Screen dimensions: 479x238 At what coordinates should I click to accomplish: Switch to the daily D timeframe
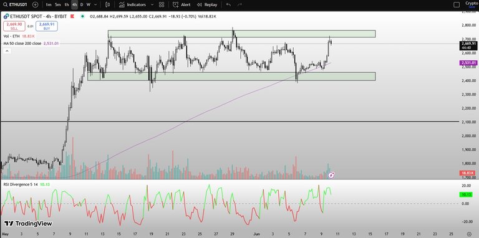tap(82, 4)
